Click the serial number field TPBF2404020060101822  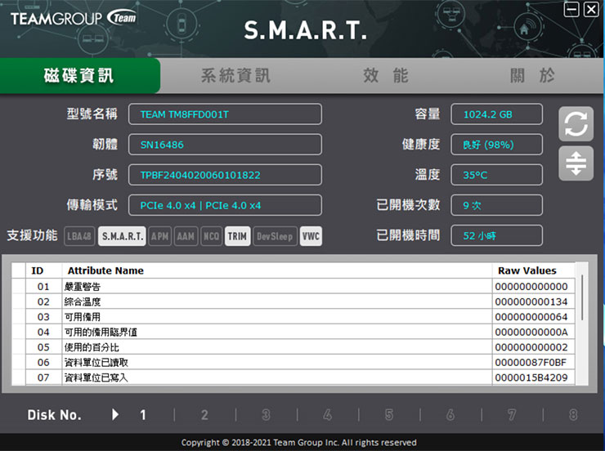(225, 175)
